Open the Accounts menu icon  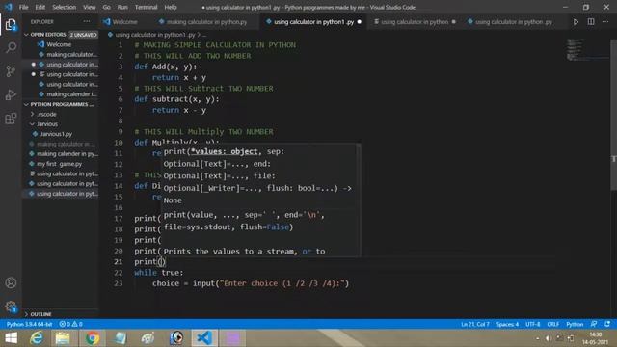tap(11, 282)
